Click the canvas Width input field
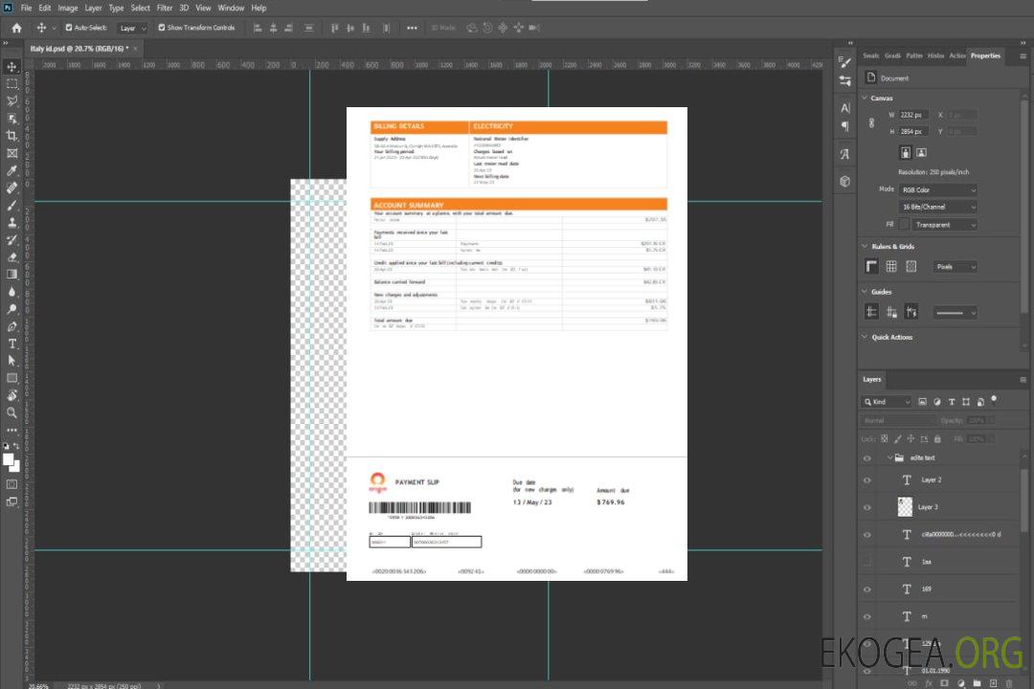This screenshot has height=689, width=1034. click(913, 115)
